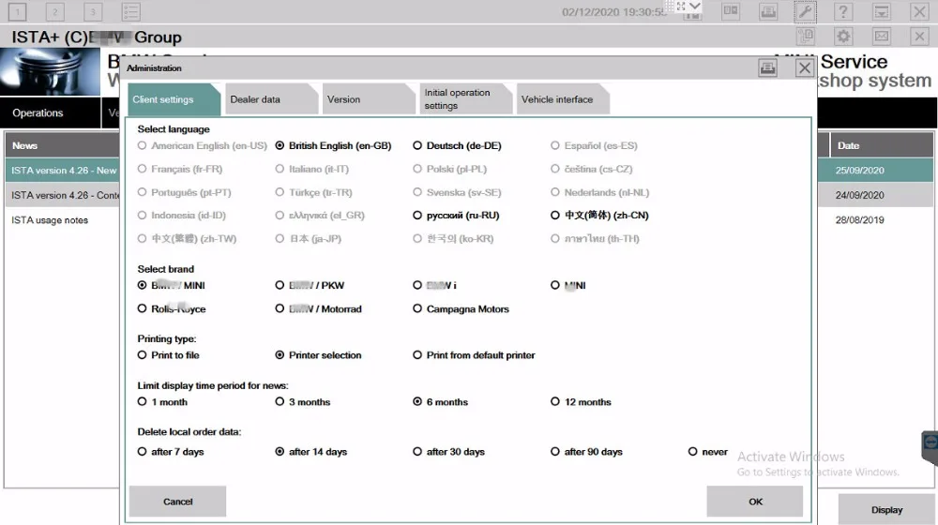Click the chevron down overlay arrow at top

point(694,6)
